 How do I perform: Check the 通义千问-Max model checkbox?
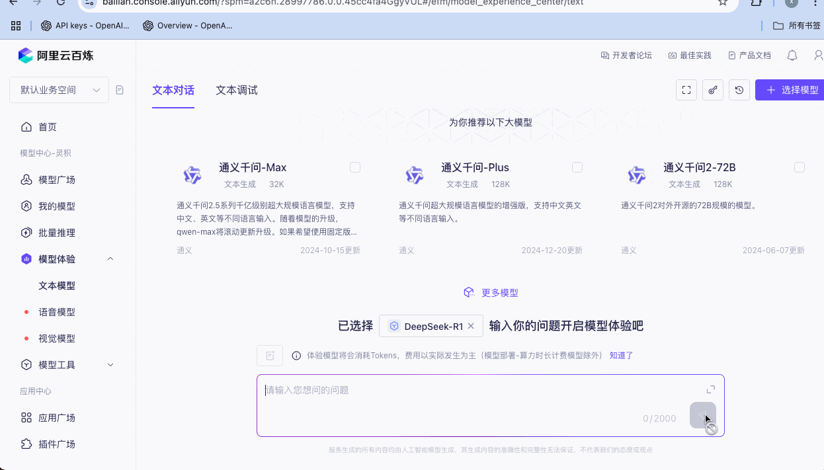pos(355,167)
